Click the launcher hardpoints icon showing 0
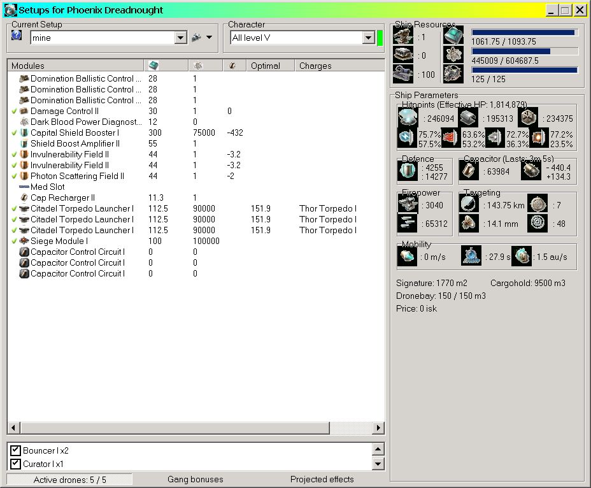591x488 pixels. point(403,55)
